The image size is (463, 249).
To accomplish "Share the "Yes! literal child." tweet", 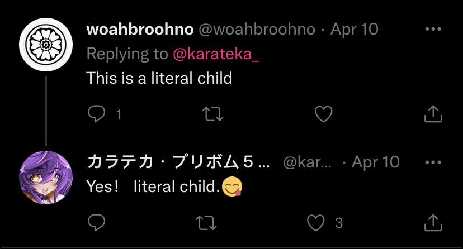I will pos(433,223).
